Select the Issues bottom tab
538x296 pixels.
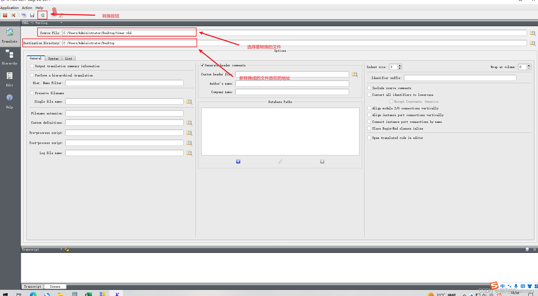coord(55,286)
